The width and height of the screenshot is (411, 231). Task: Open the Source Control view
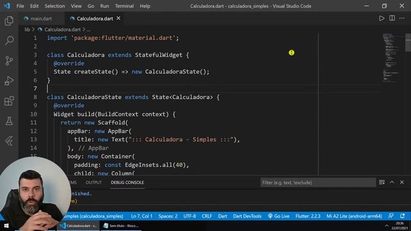(x=9, y=61)
